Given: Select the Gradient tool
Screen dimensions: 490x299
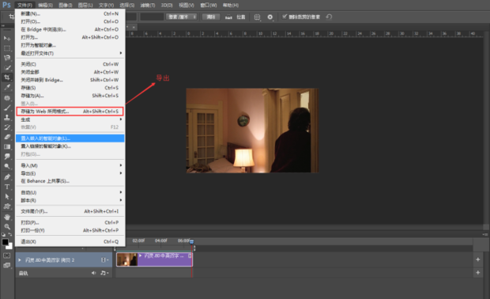Looking at the screenshot, I should pos(7,146).
